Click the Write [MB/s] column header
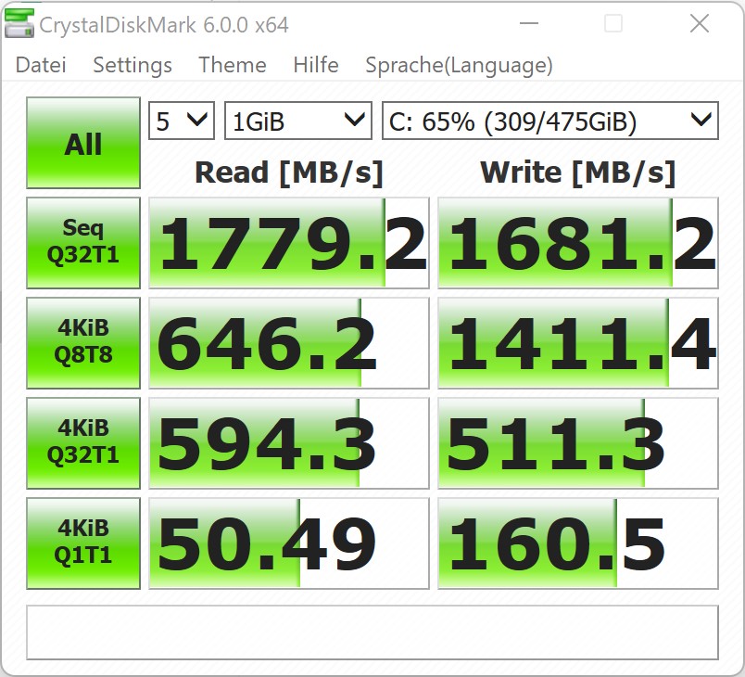 (x=578, y=172)
